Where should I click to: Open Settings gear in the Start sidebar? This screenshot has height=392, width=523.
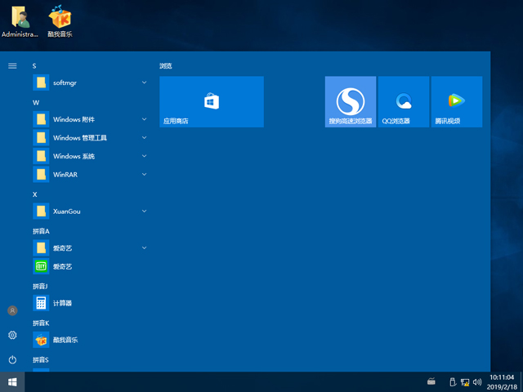pos(12,335)
